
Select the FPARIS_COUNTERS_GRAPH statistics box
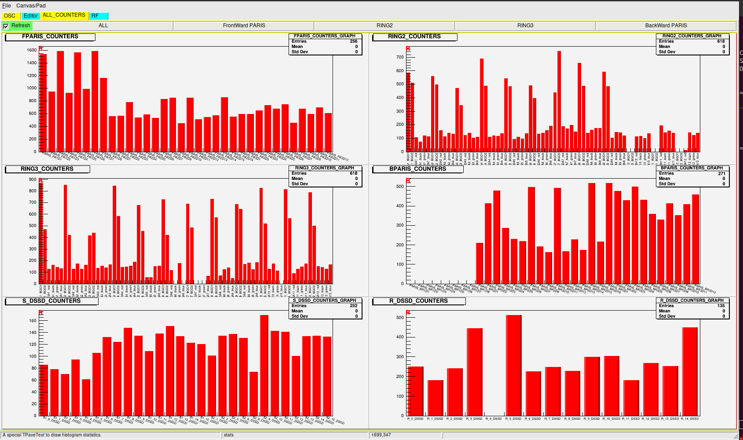point(325,44)
